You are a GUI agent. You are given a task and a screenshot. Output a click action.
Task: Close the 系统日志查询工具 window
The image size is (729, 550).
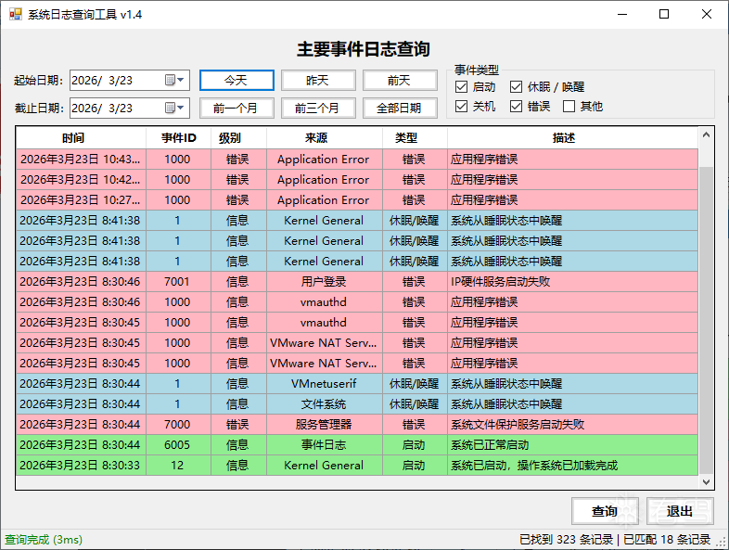click(707, 15)
